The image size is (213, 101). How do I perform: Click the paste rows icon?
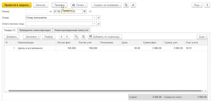[84, 37]
